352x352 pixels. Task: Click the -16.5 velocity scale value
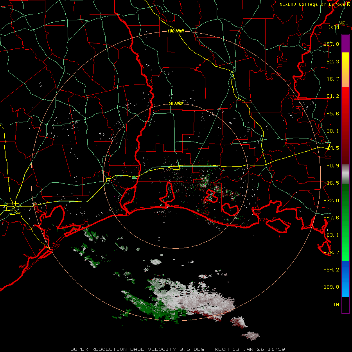[x=331, y=183]
